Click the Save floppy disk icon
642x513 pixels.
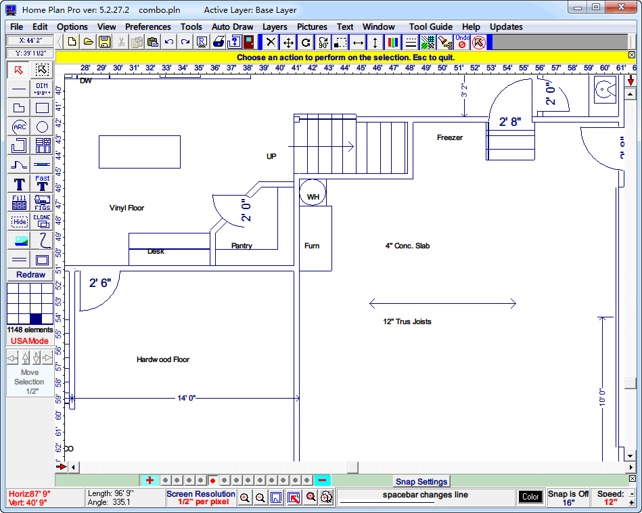pyautogui.click(x=105, y=42)
